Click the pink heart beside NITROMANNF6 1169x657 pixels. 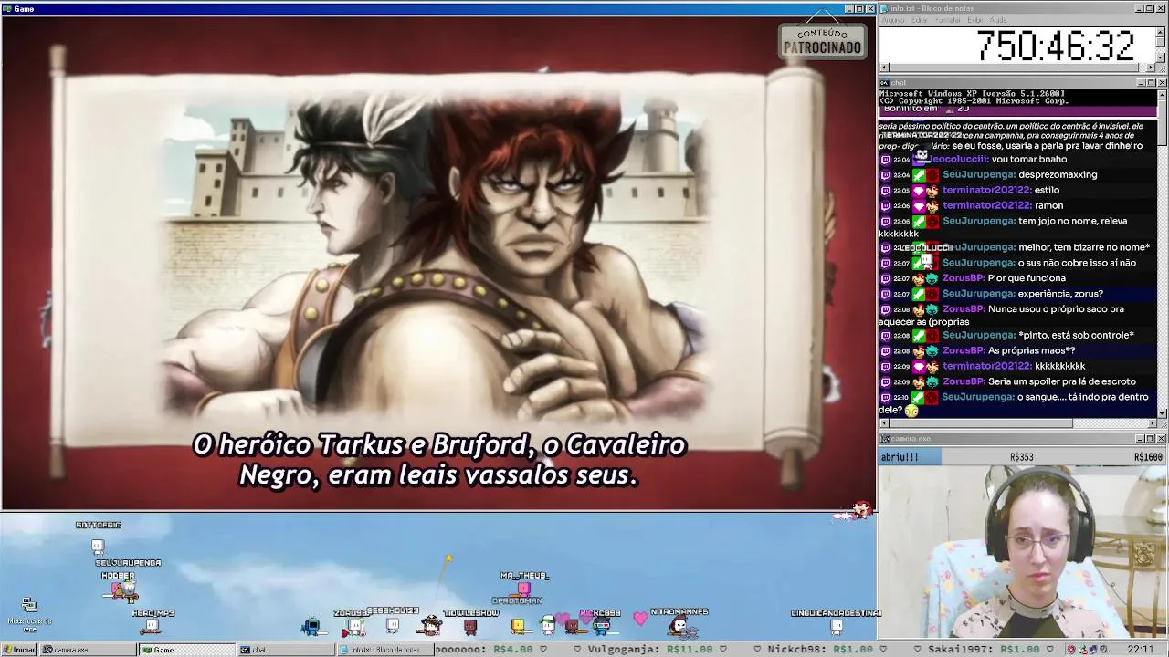tap(639, 619)
